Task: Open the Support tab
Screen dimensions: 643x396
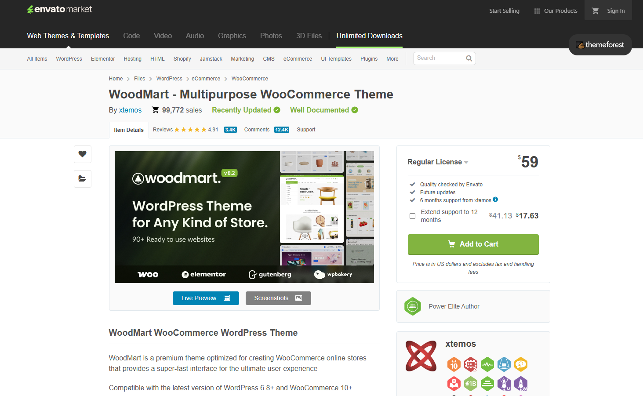Action: coord(306,129)
